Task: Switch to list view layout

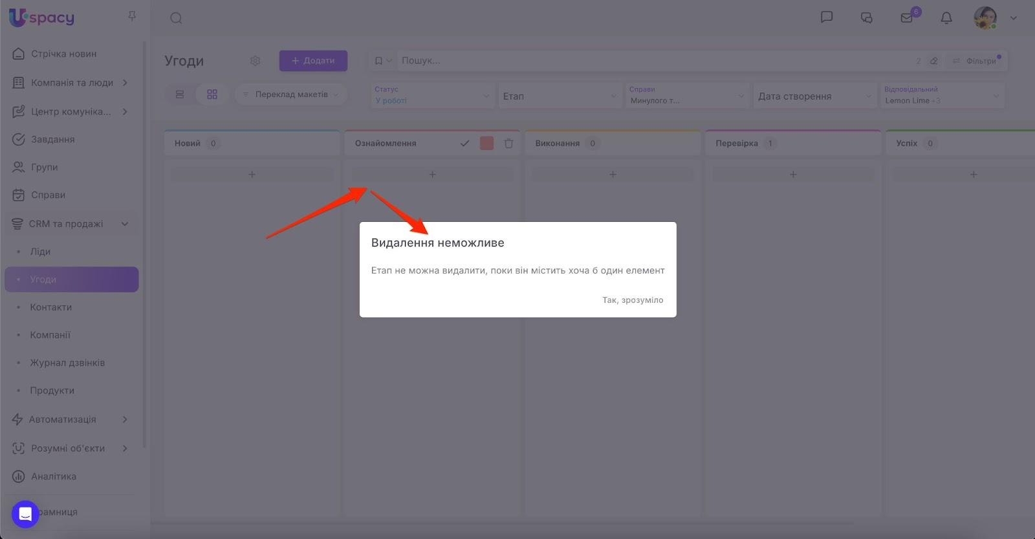Action: tap(180, 94)
